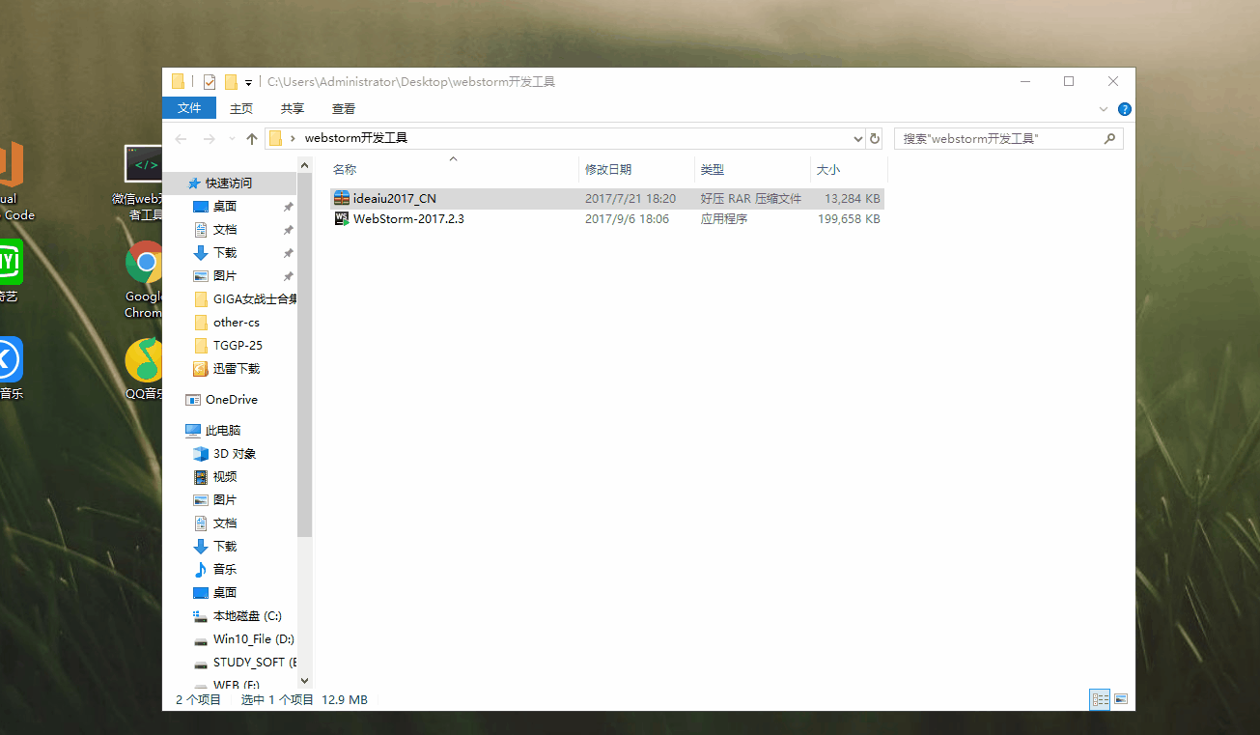The image size is (1260, 735).
Task: Click the pin icon beside 下载
Action: click(x=288, y=253)
